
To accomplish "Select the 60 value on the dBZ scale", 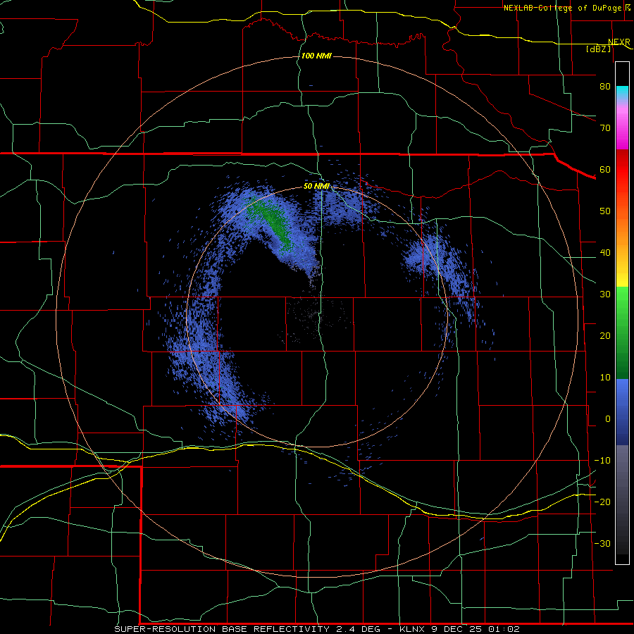I will (x=605, y=170).
